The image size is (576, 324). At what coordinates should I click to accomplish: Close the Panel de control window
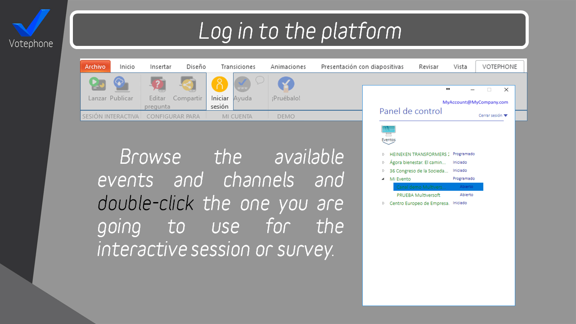point(506,90)
